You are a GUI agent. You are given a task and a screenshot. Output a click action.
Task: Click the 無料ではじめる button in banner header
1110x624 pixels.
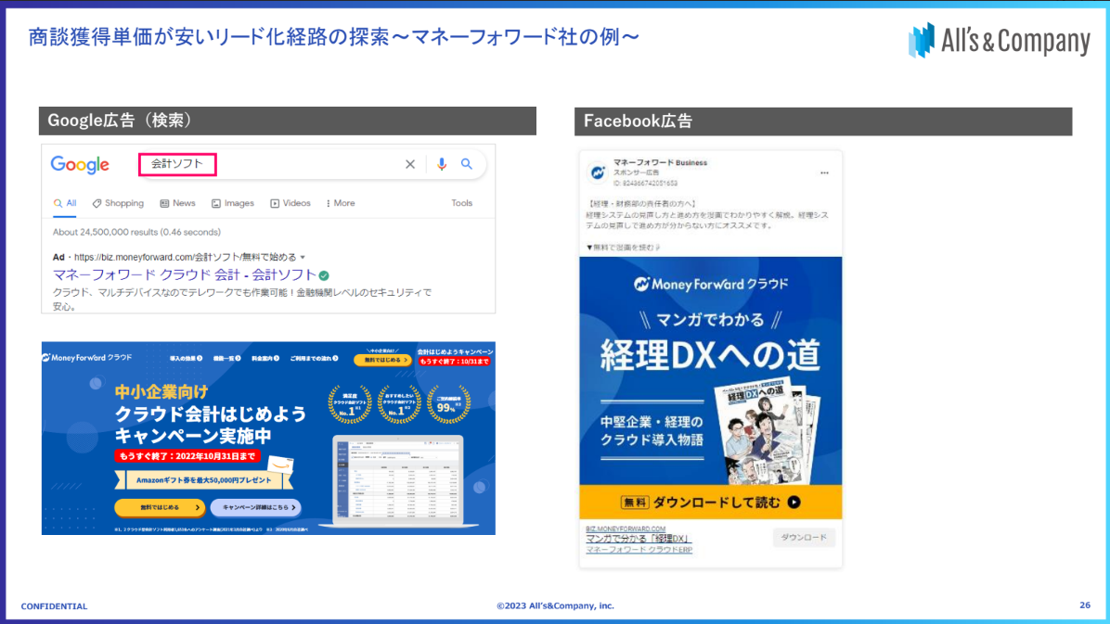click(x=383, y=360)
